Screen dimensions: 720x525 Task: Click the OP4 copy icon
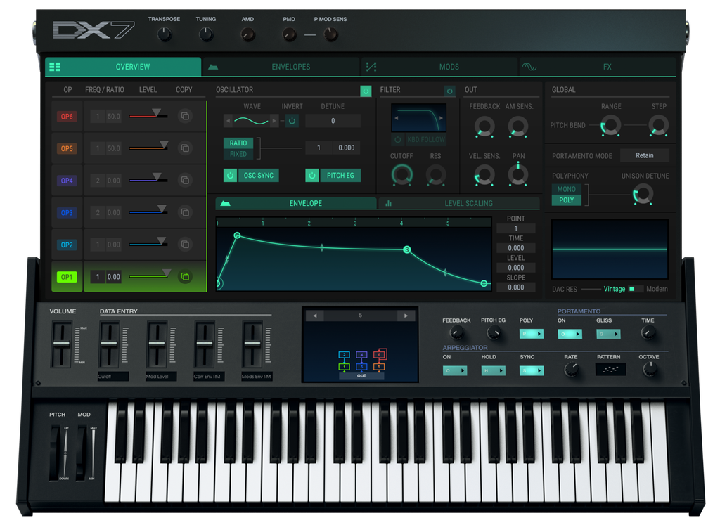[185, 181]
